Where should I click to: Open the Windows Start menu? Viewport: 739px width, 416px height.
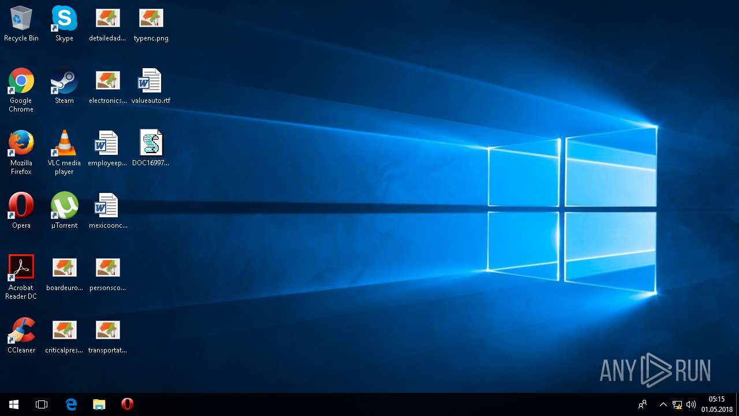pos(14,404)
